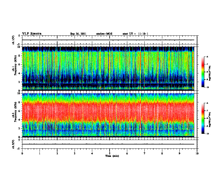Select the "start UT = 11:10: 1" text
The height and width of the screenshot is (172, 222).
[x=135, y=34]
